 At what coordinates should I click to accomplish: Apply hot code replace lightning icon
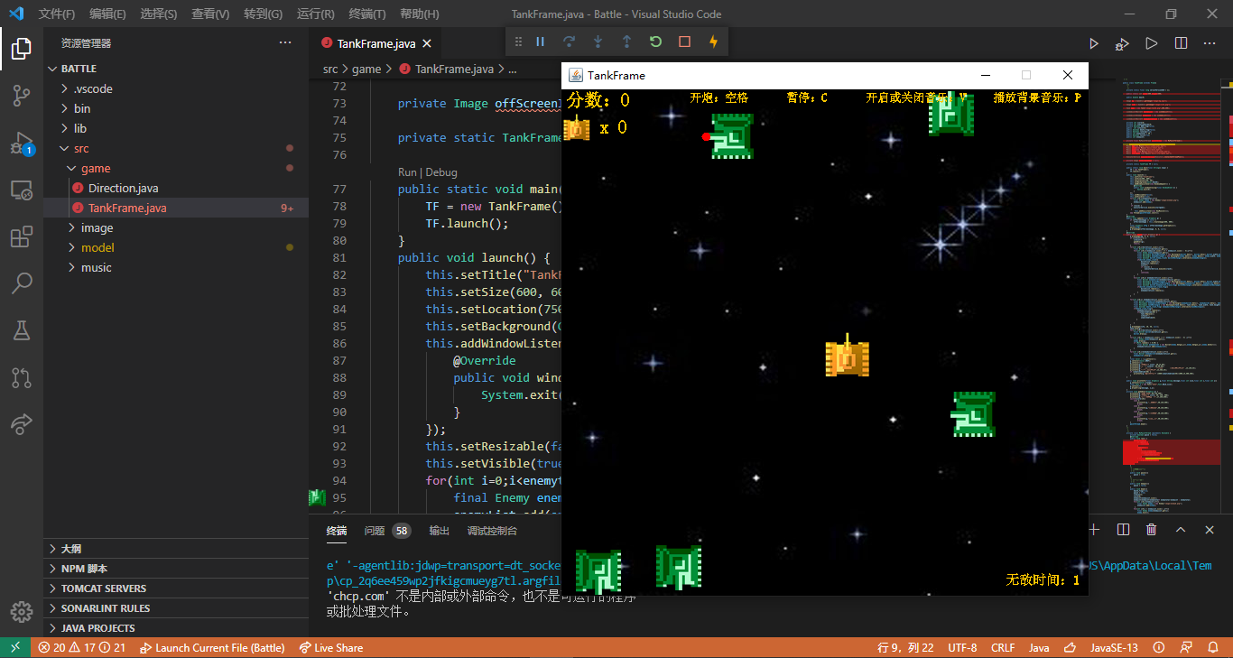pos(713,42)
